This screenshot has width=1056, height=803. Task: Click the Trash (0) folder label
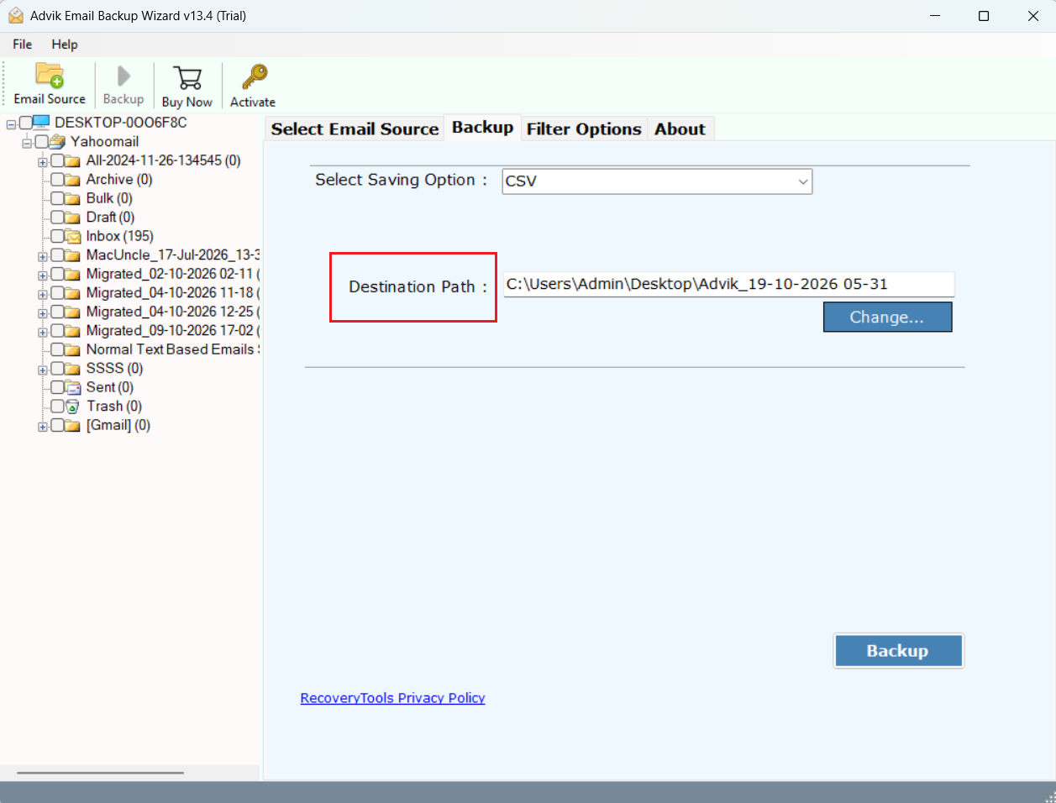[x=114, y=407]
